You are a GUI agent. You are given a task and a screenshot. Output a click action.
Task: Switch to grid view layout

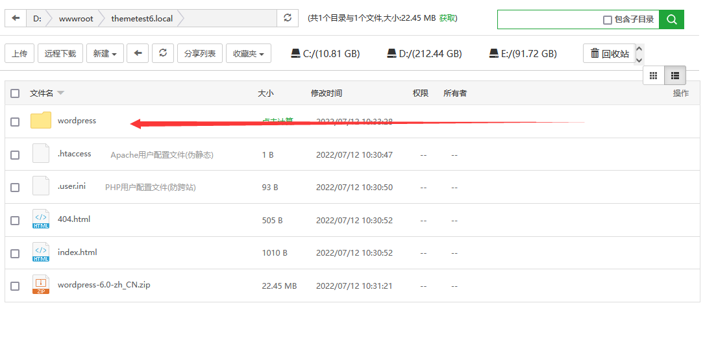click(x=654, y=76)
